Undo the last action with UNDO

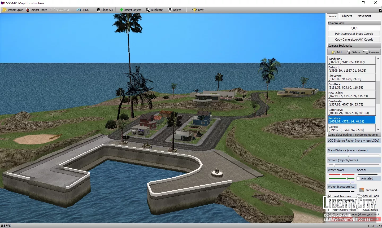pos(83,10)
